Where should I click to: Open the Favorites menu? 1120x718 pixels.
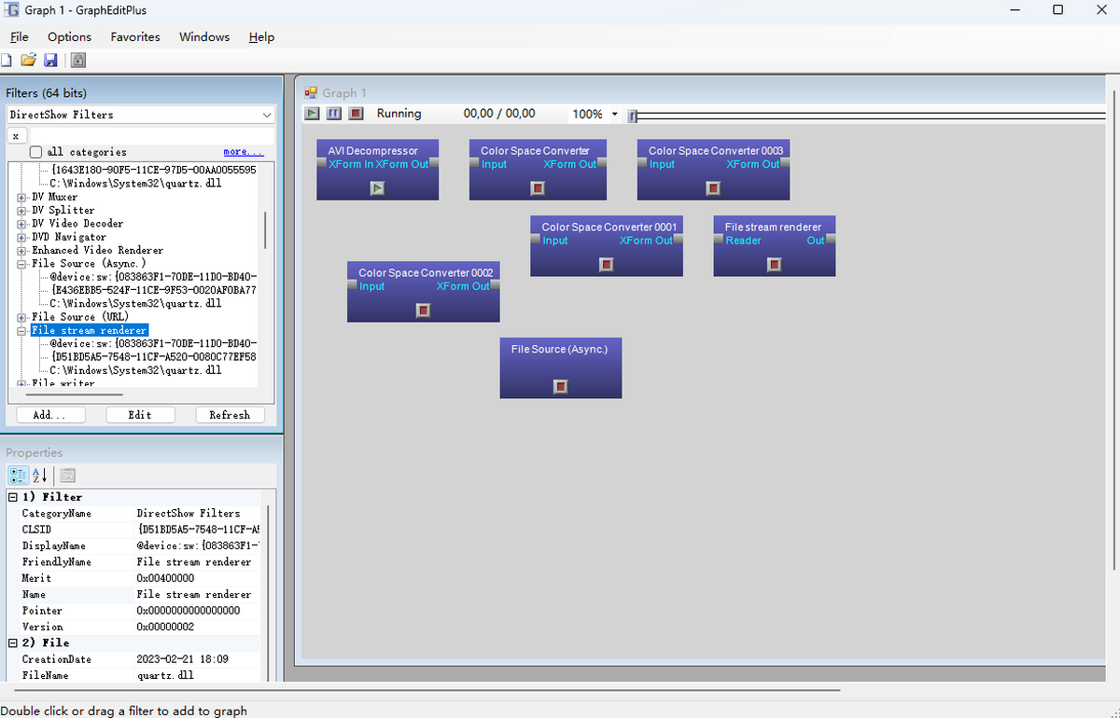coord(135,37)
